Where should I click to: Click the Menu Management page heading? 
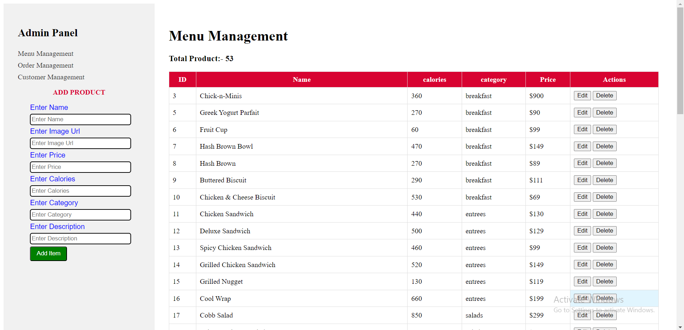tap(228, 36)
